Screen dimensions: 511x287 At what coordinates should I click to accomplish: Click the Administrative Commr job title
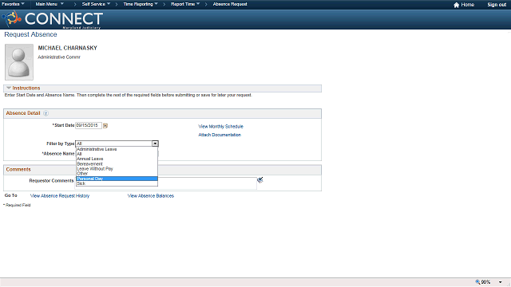click(x=59, y=57)
